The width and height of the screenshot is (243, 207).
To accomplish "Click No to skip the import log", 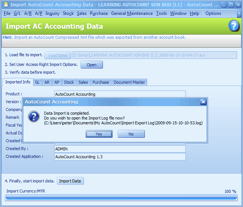I will click(131, 134).
